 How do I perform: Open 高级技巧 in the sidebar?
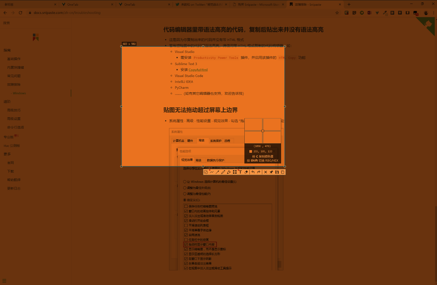tap(14, 110)
